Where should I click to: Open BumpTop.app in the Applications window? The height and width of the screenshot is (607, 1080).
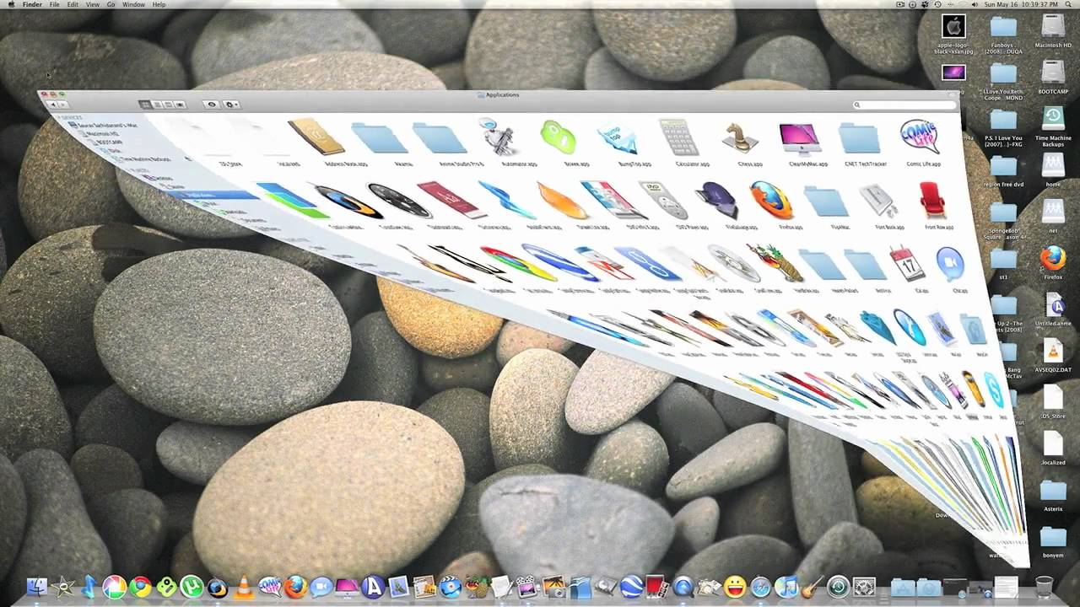(x=618, y=137)
